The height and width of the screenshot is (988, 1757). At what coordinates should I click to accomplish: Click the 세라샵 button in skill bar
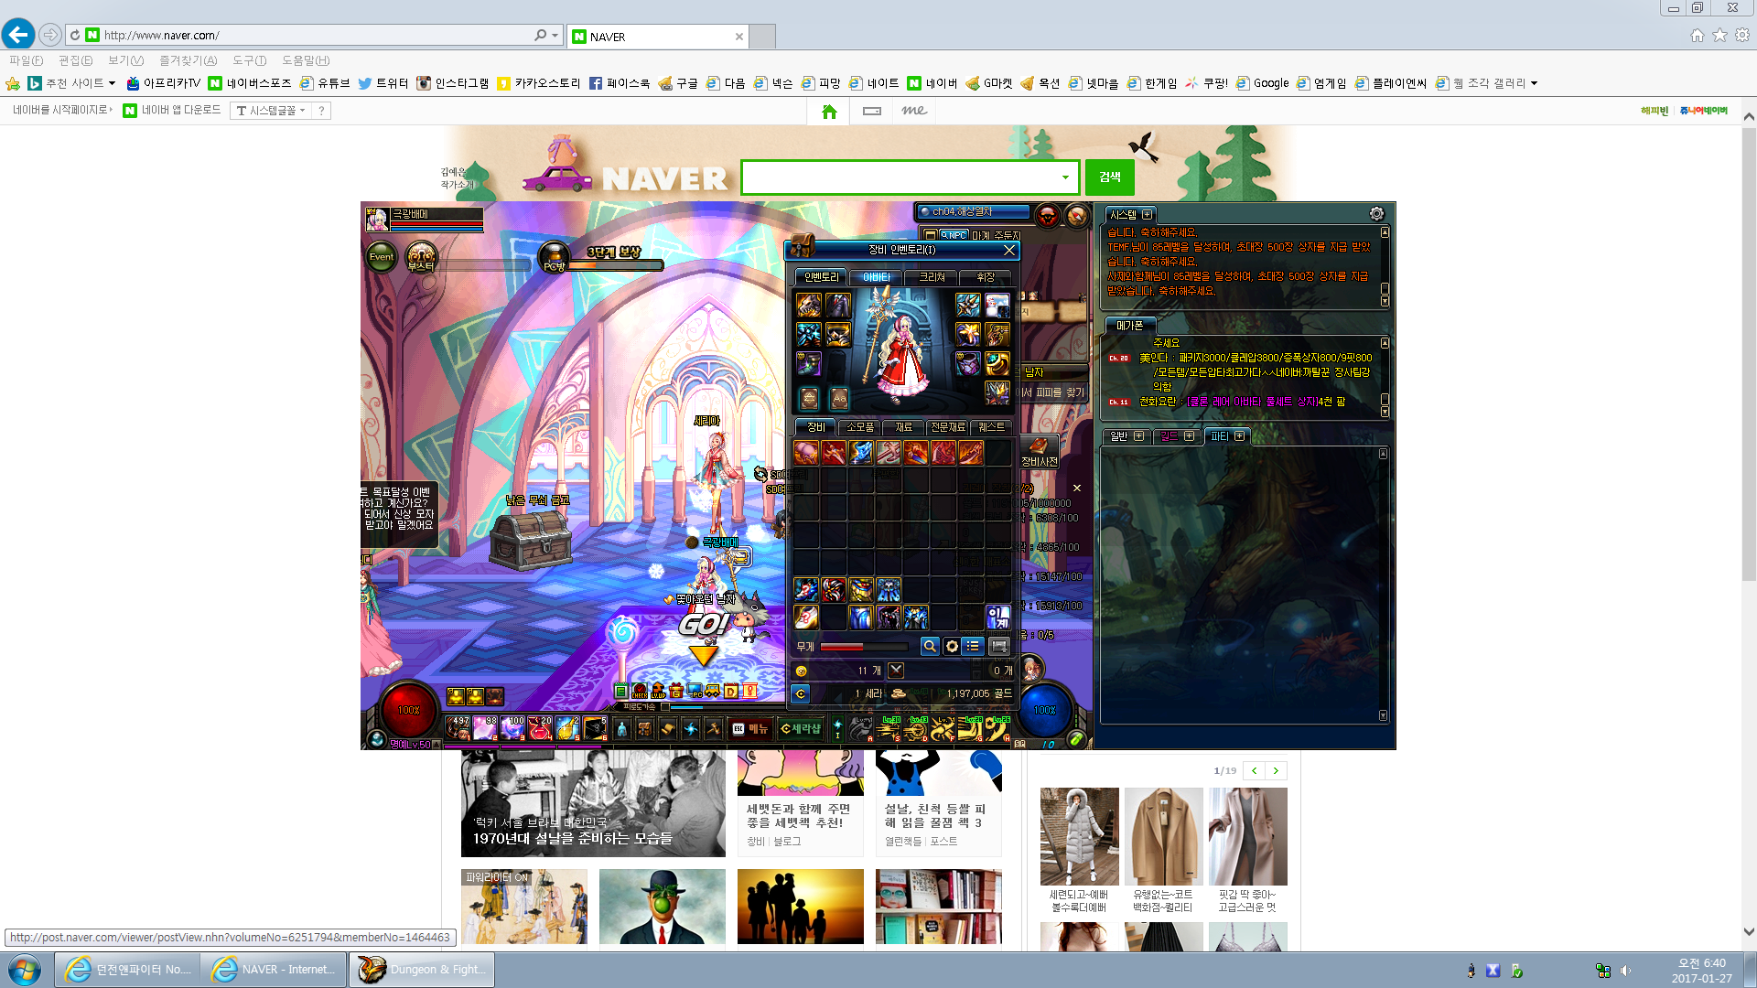tap(801, 729)
